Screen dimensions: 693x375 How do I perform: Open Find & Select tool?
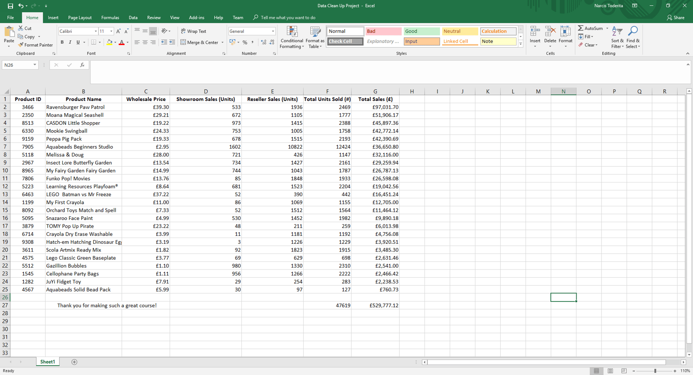pyautogui.click(x=633, y=37)
